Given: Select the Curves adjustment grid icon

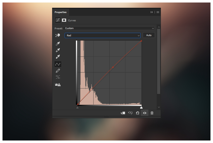Looking at the screenshot, I should [58, 20].
